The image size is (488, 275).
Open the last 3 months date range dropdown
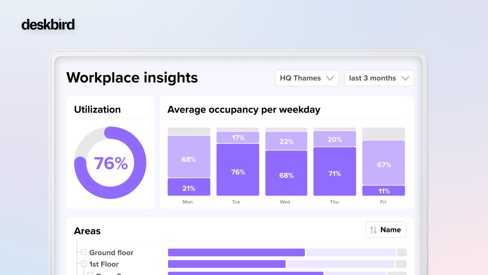(x=379, y=78)
